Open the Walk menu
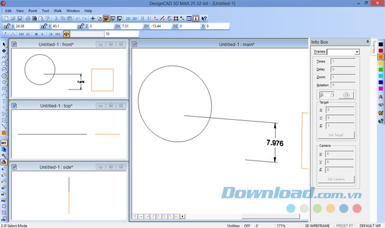This screenshot has width=385, height=228. point(58,11)
